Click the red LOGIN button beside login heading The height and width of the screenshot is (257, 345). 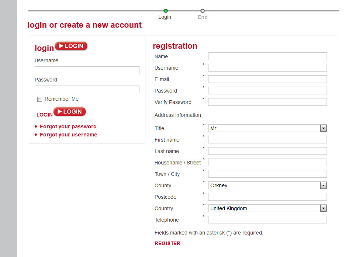(x=71, y=46)
